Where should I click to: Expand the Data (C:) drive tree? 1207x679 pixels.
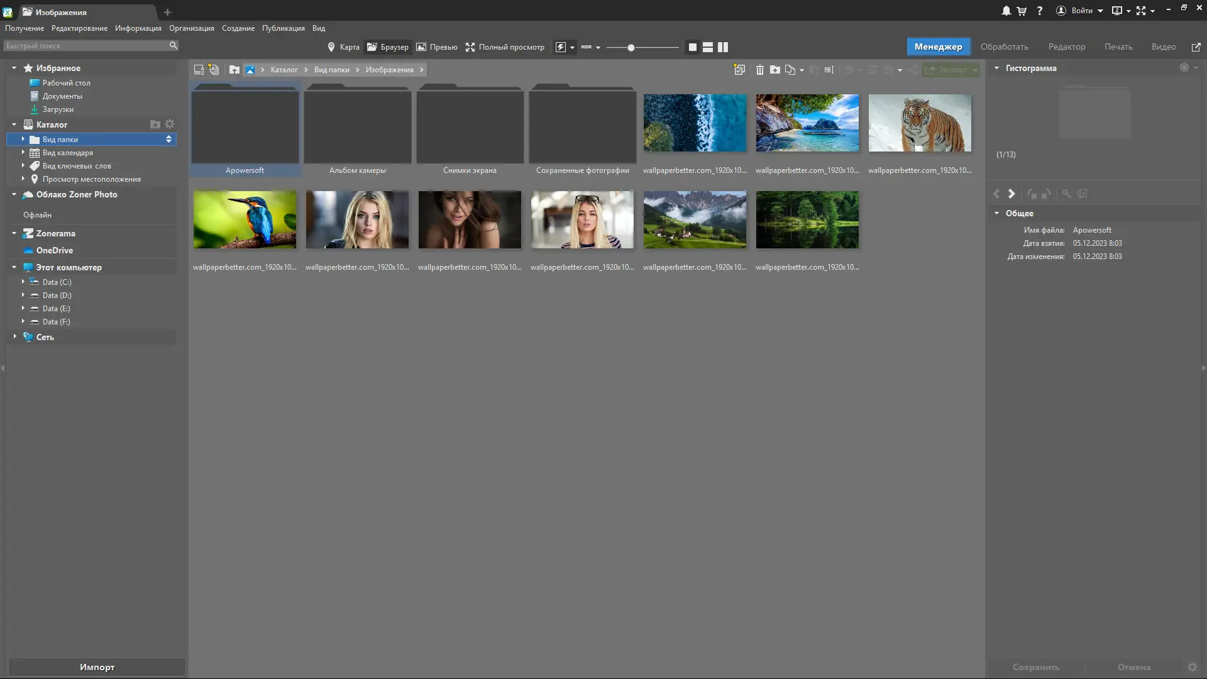(23, 282)
